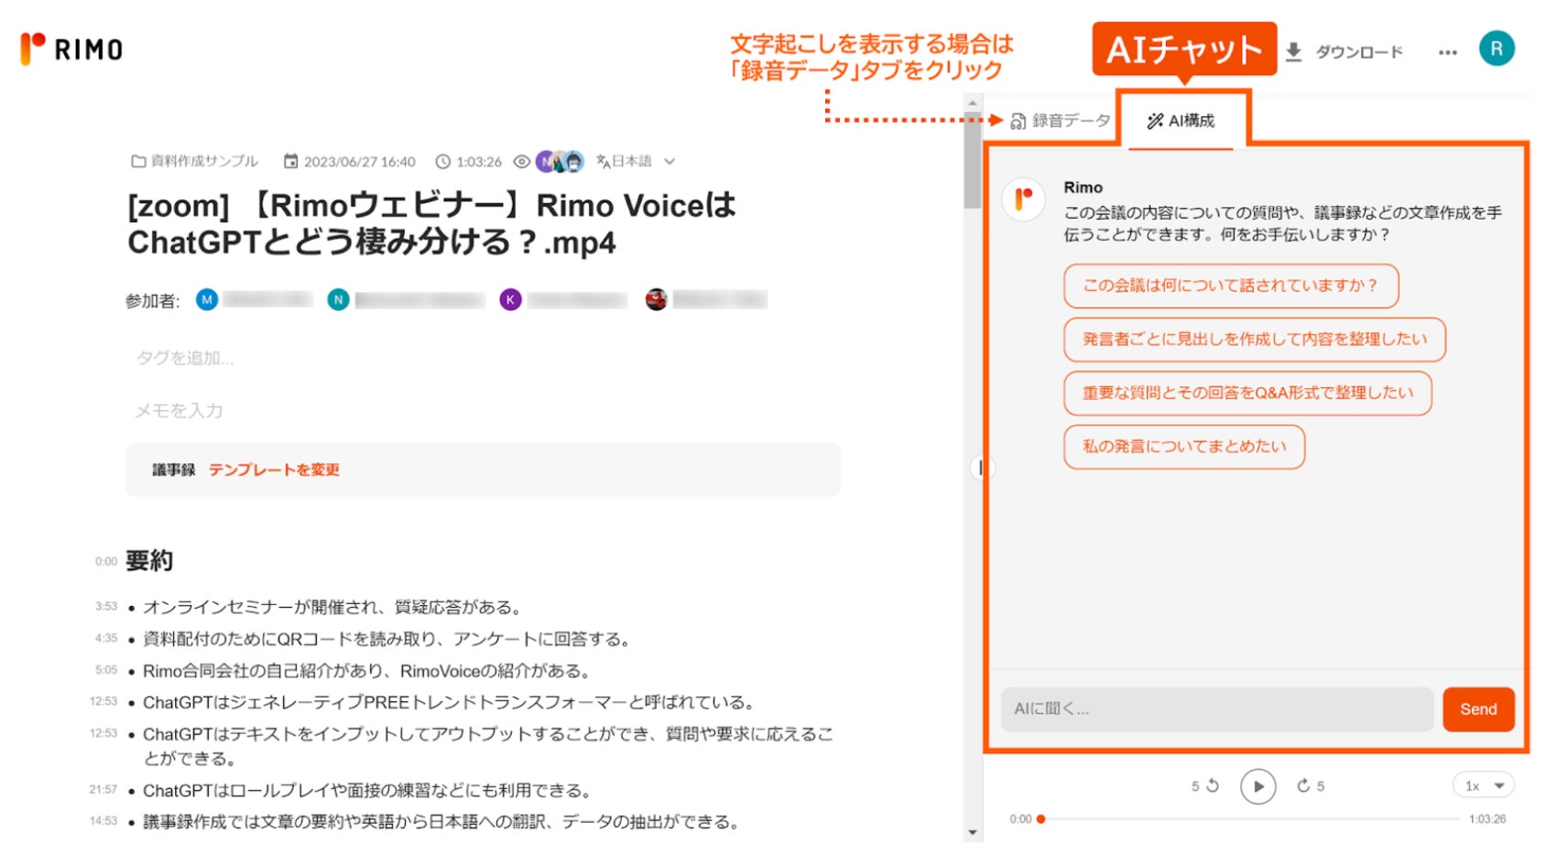The width and height of the screenshot is (1557, 864).
Task: Jump to timestamp 3:53
Action: point(106,606)
